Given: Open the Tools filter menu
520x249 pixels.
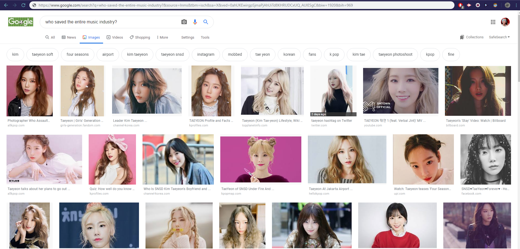Looking at the screenshot, I should click(x=205, y=38).
